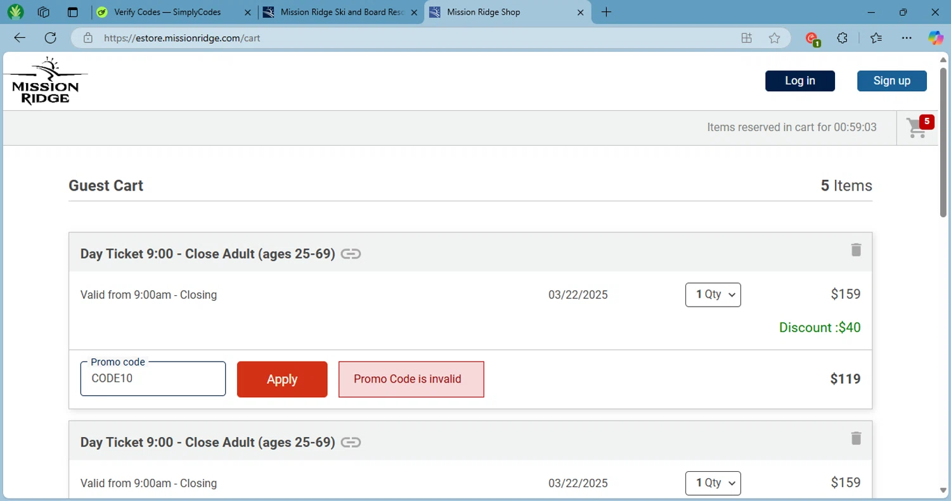Go back with the browser back arrow
The height and width of the screenshot is (501, 951).
(20, 38)
